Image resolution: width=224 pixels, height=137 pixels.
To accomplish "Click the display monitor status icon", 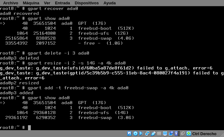I will click(x=165, y=134).
